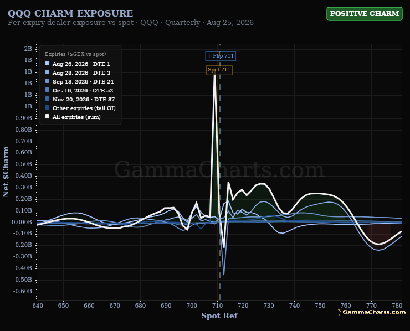Viewport: 410px width, 331px height.
Task: Click the Other expiries swatch in legend
Action: coord(47,107)
